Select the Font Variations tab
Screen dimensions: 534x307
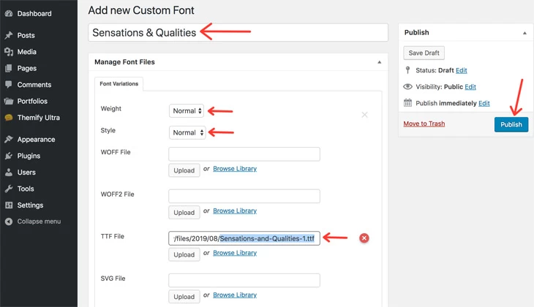click(x=119, y=84)
